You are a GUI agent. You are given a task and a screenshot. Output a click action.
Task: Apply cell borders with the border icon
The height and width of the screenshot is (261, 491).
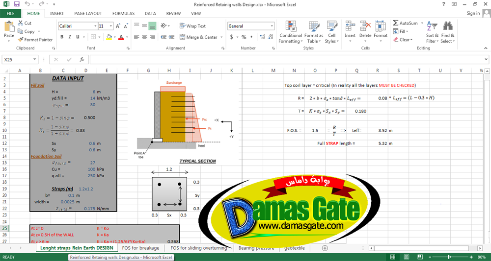tap(93, 37)
